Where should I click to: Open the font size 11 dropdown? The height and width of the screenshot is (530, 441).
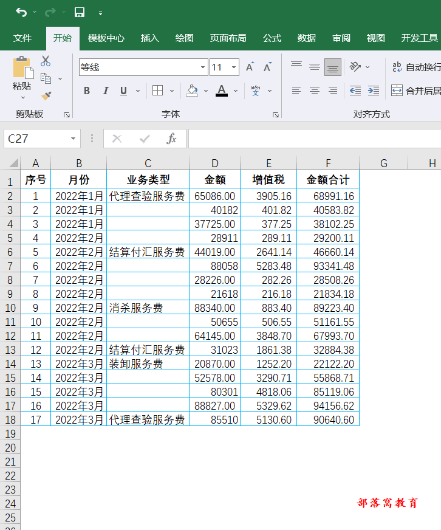(233, 67)
